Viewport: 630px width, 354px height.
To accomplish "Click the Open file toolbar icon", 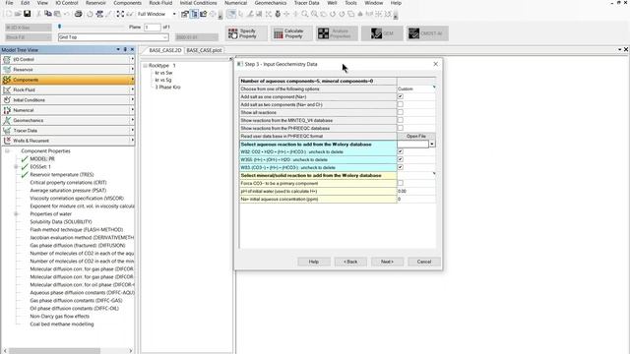I will 18,14.
